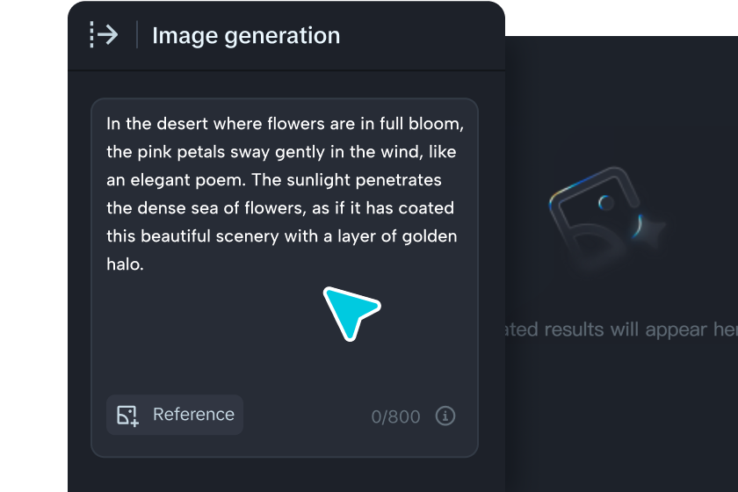
Task: Click the placeholder image icon in results
Action: [597, 220]
